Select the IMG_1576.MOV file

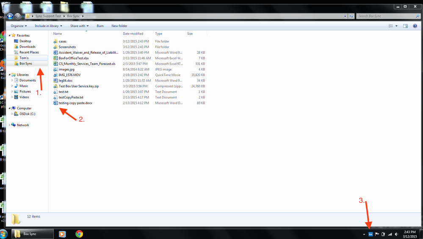tap(69, 75)
